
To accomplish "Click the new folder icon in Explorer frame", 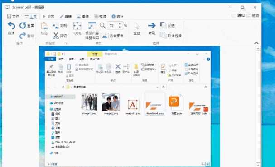I will [x=136, y=66].
